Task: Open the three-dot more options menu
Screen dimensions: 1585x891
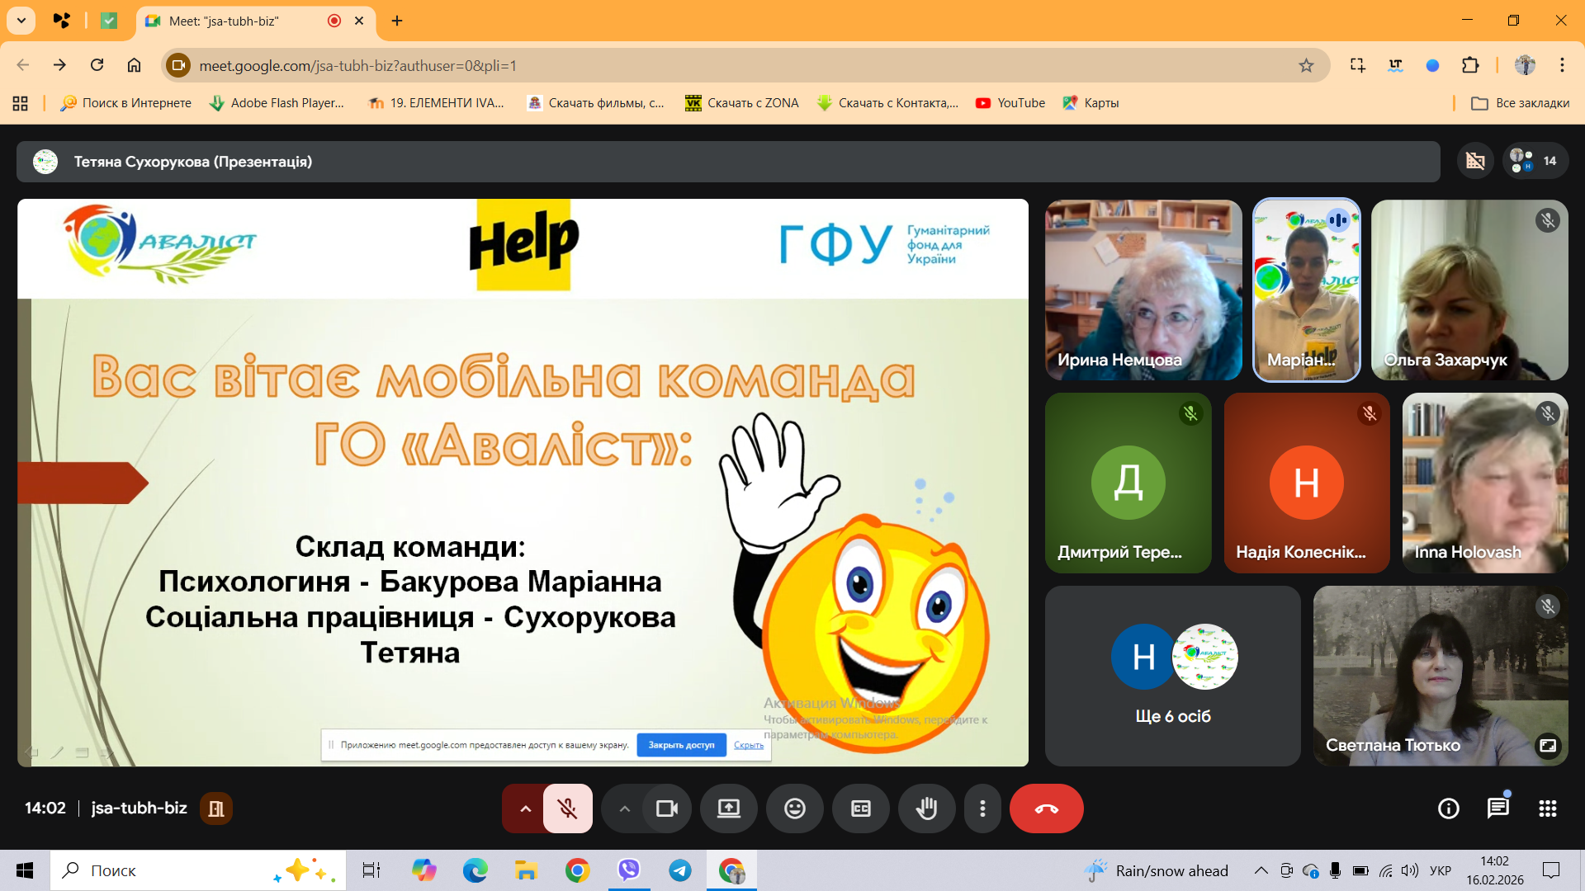Action: click(982, 808)
